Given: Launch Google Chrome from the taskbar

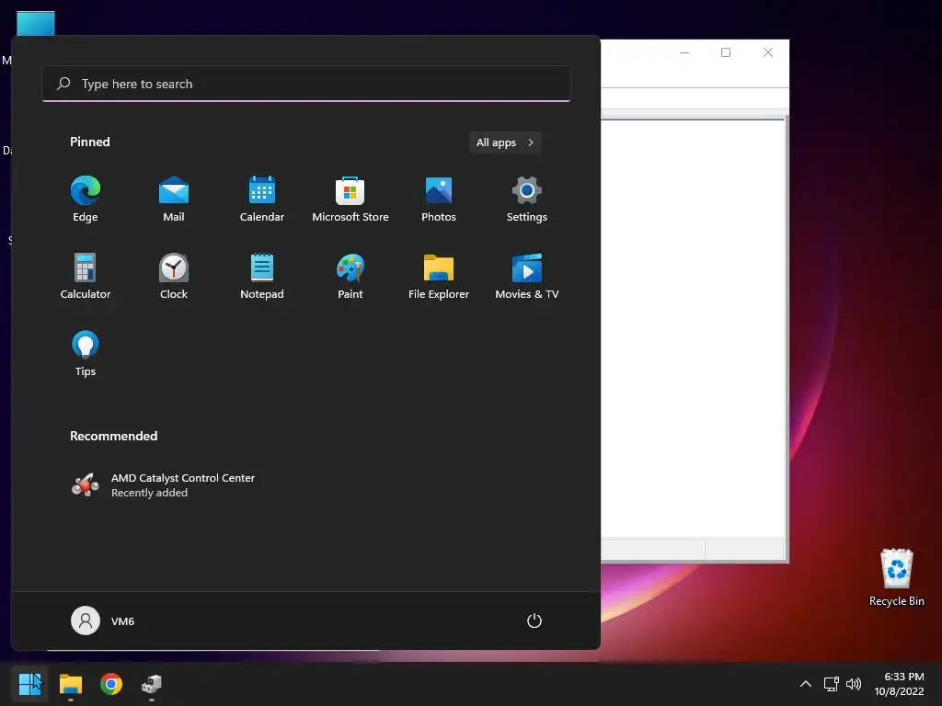Looking at the screenshot, I should pyautogui.click(x=111, y=684).
